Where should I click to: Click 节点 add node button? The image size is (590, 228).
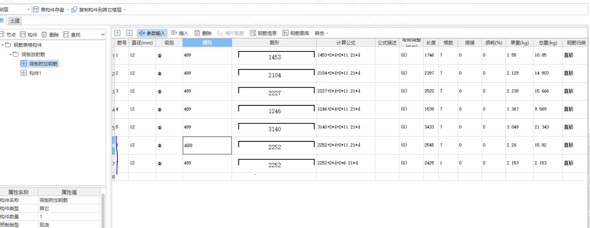[8, 35]
